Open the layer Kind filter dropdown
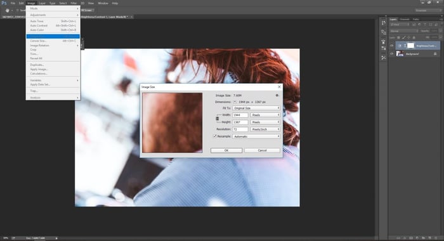 click(400, 24)
